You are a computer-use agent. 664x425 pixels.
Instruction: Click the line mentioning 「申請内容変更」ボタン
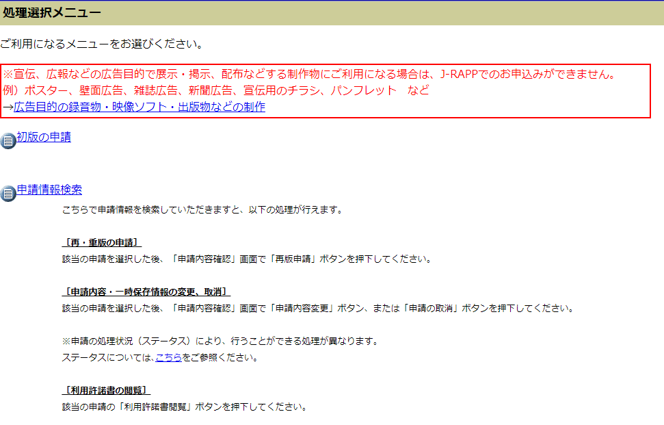click(319, 308)
